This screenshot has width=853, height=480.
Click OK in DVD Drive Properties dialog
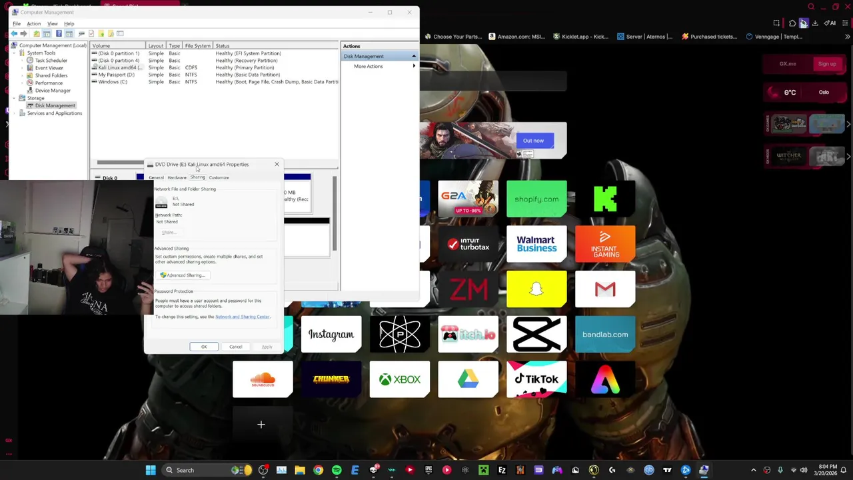click(x=204, y=347)
